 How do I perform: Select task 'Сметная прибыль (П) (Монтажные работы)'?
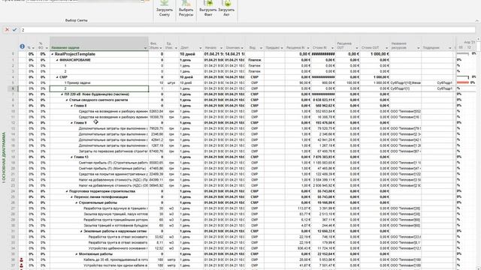[113, 168]
